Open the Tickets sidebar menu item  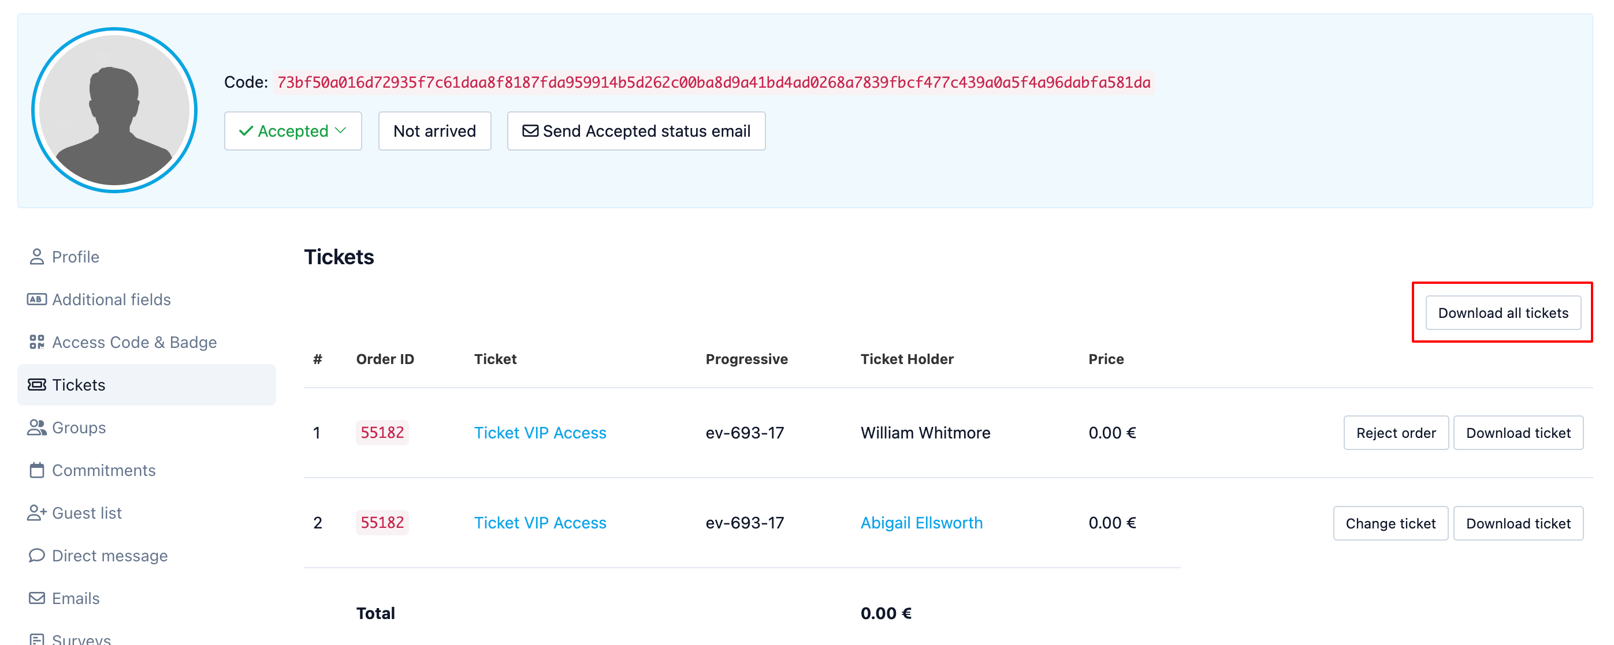[79, 385]
